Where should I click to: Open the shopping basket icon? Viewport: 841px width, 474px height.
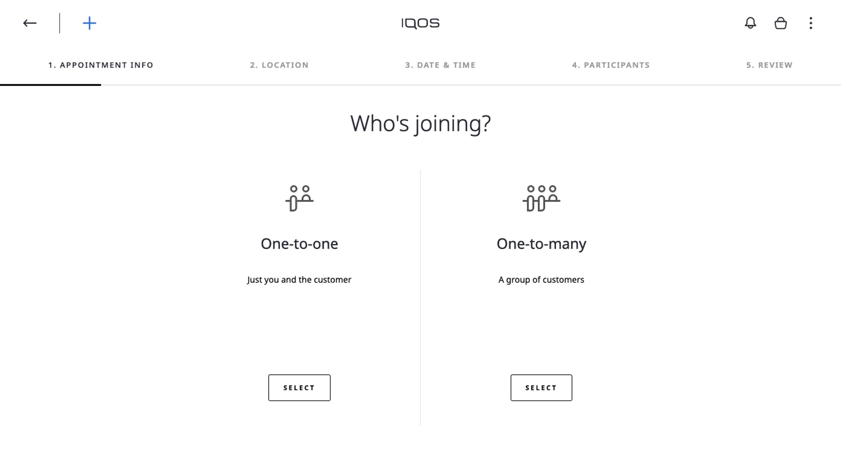(x=781, y=23)
